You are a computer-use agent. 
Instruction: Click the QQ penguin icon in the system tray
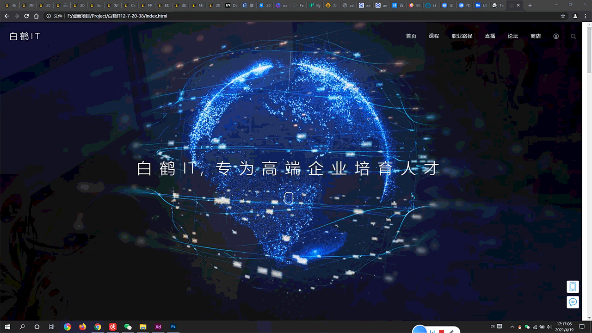point(519,327)
